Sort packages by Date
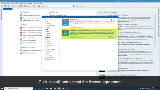Image resolution: width=160 pixels, height=90 pixels. click(x=45, y=35)
